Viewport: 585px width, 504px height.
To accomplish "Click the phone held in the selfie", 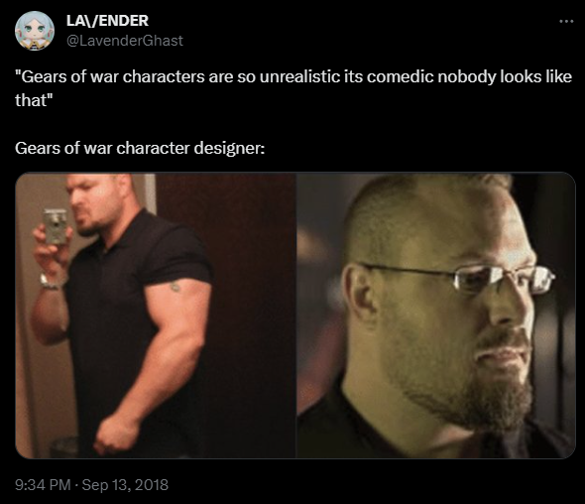I will pyautogui.click(x=56, y=226).
